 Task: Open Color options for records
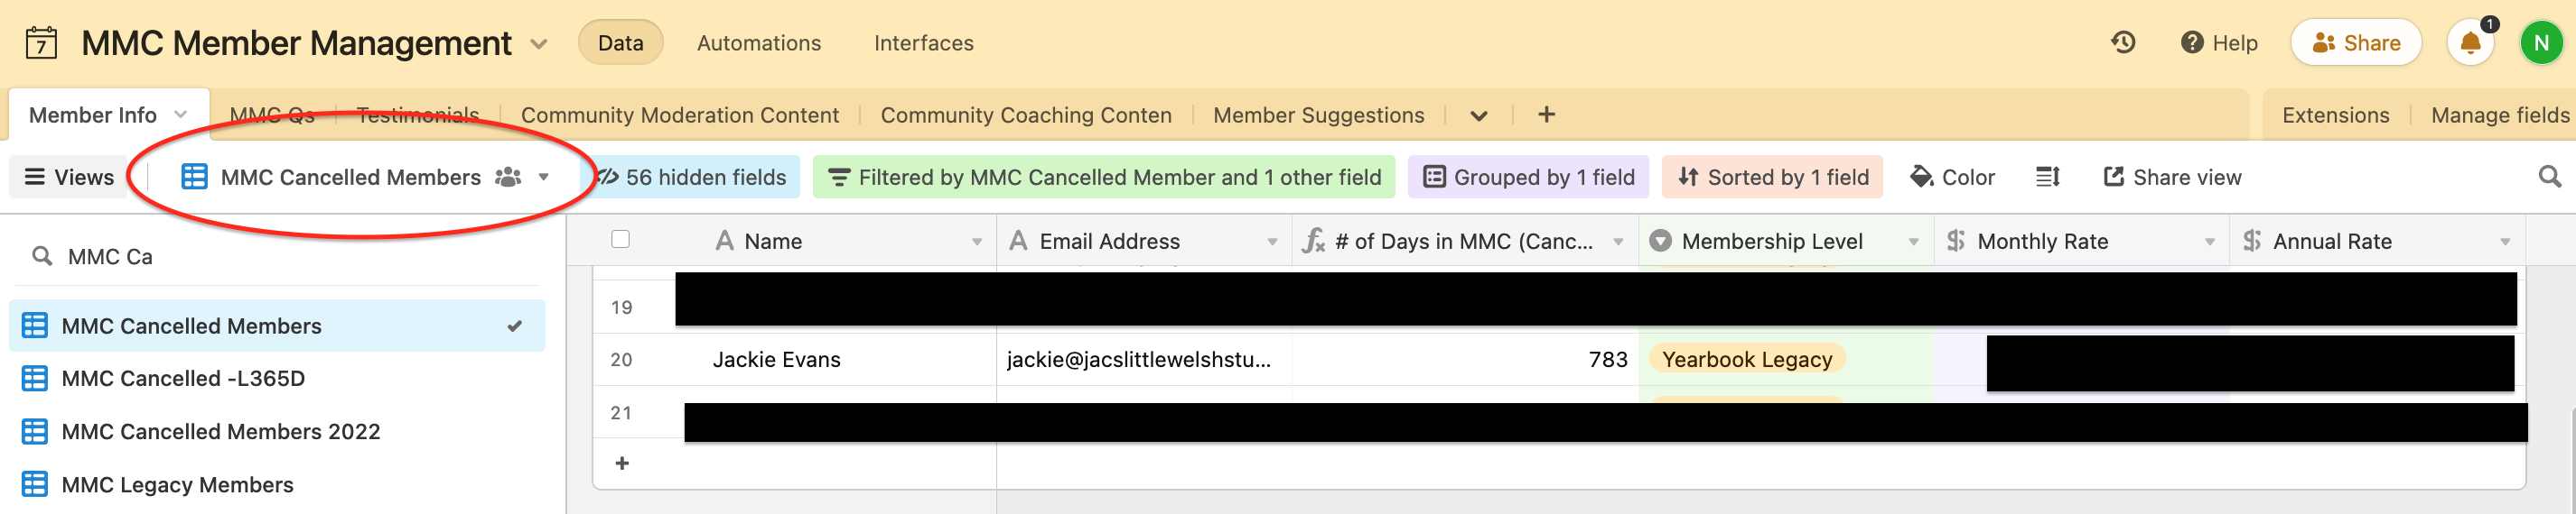1952,177
